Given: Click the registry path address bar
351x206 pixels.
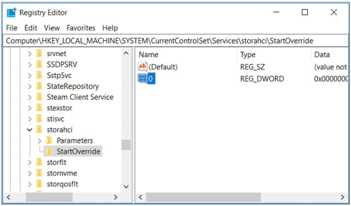Looking at the screenshot, I should (x=159, y=41).
